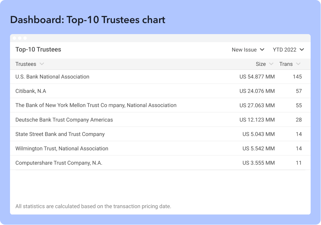321x225 pixels.
Task: Click the third window control dot
Action: pyautogui.click(x=25, y=38)
